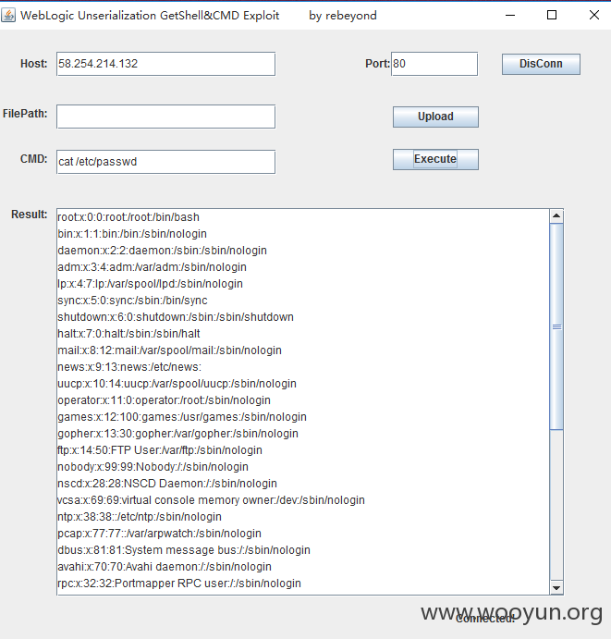Click the ftp:x:14:50 FTP User line
This screenshot has height=639, width=611.
pyautogui.click(x=160, y=450)
